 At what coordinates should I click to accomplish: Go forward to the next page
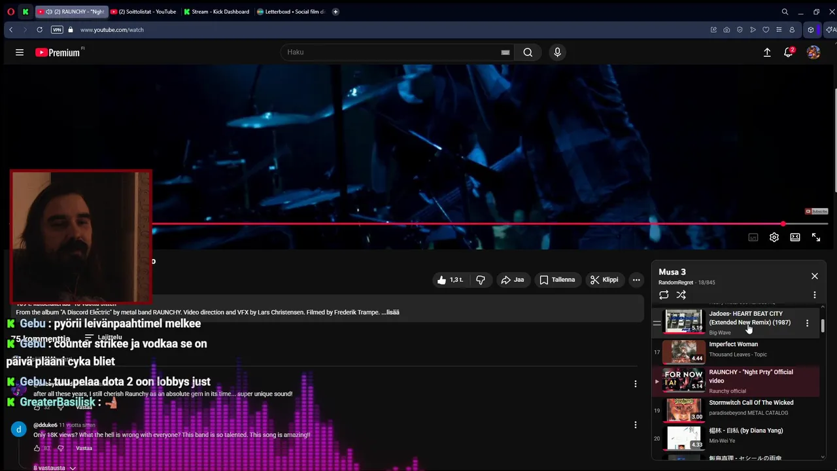26,29
